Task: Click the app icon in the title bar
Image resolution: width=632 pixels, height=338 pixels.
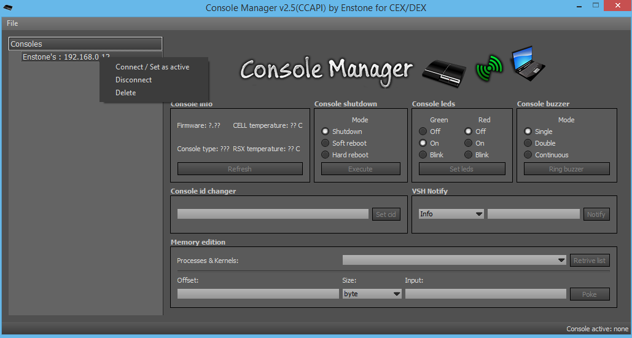Action: (7, 7)
